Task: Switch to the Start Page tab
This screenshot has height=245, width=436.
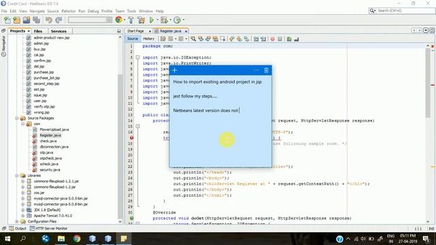Action: [x=136, y=31]
